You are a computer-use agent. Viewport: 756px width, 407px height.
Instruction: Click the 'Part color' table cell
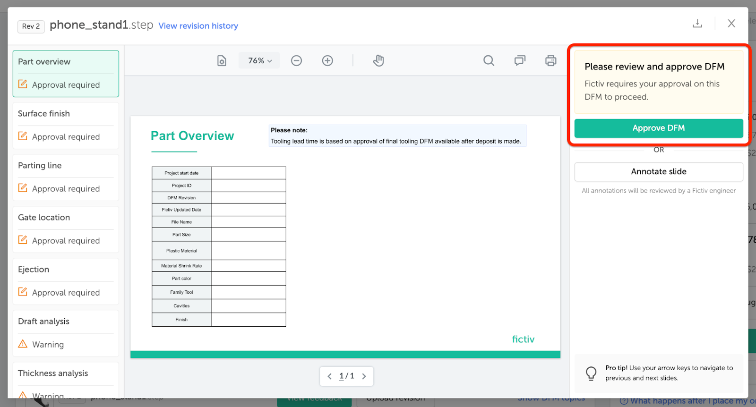[181, 279]
